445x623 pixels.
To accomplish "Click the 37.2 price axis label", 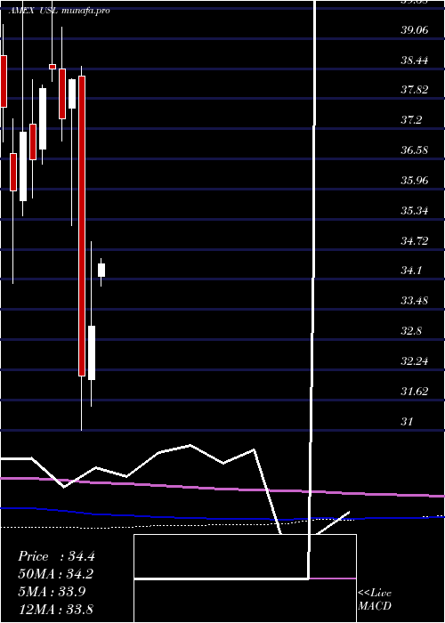I will [x=411, y=120].
